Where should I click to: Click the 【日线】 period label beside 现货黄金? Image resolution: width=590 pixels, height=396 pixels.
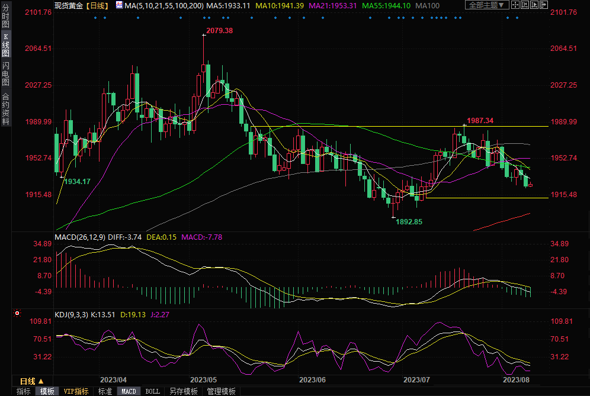click(x=95, y=5)
